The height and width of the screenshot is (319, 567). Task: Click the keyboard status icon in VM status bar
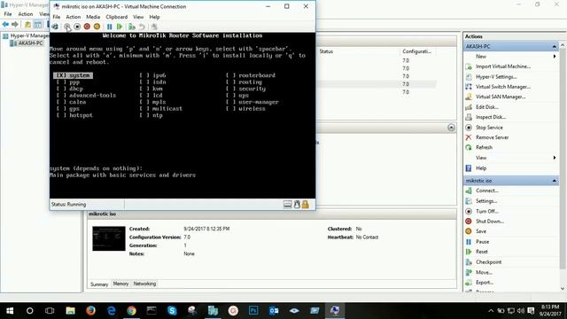click(287, 205)
